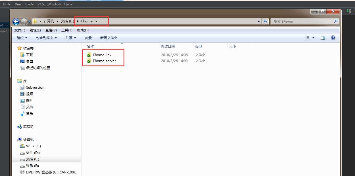Open the 文件(F) menu
Screen dimensions: 355x176
pyautogui.click(x=20, y=30)
